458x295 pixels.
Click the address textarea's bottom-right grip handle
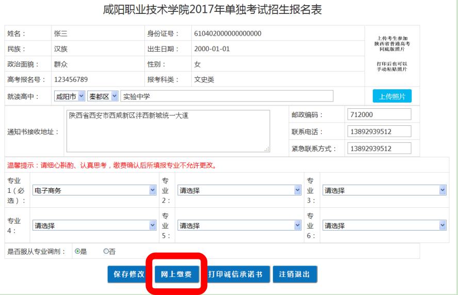(267, 149)
